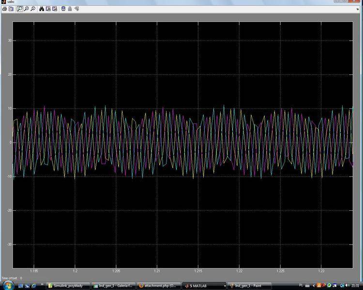Select the Zoom Y-axis tool
This screenshot has height=290, width=363.
pos(32,9)
